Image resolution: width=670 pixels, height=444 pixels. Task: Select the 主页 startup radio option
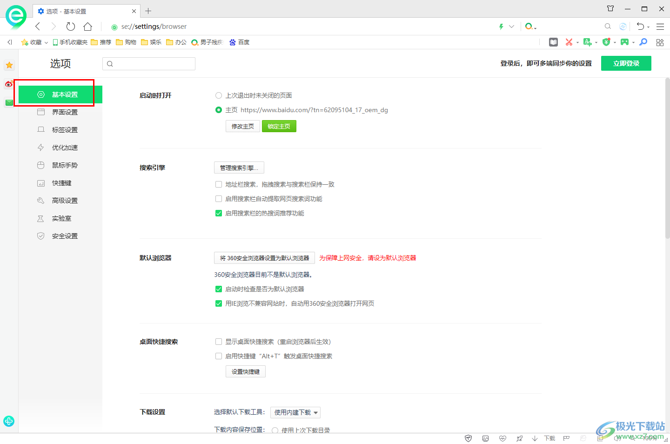pyautogui.click(x=219, y=110)
